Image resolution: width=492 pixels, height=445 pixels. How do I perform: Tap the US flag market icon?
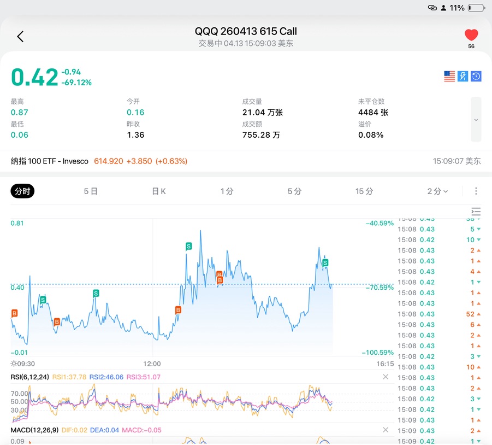point(449,77)
